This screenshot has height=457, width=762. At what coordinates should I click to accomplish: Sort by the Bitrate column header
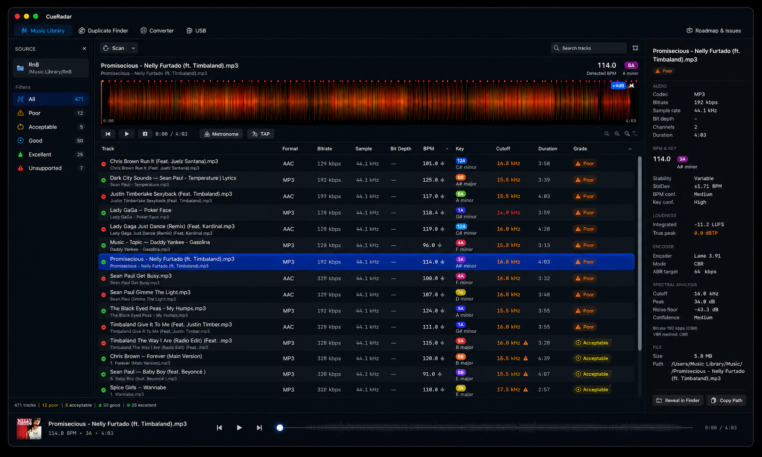tap(325, 149)
